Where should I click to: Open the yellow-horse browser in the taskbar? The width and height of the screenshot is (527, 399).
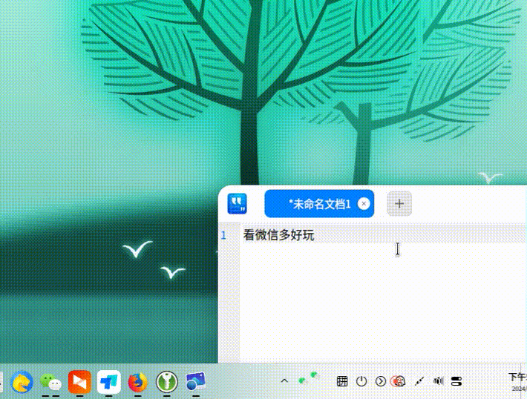[x=22, y=382]
